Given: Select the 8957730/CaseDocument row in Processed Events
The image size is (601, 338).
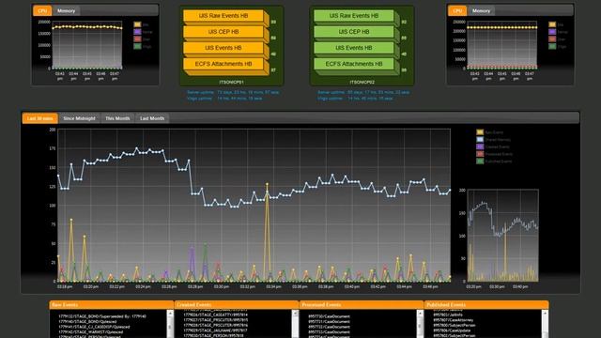Looking at the screenshot, I should click(329, 316).
